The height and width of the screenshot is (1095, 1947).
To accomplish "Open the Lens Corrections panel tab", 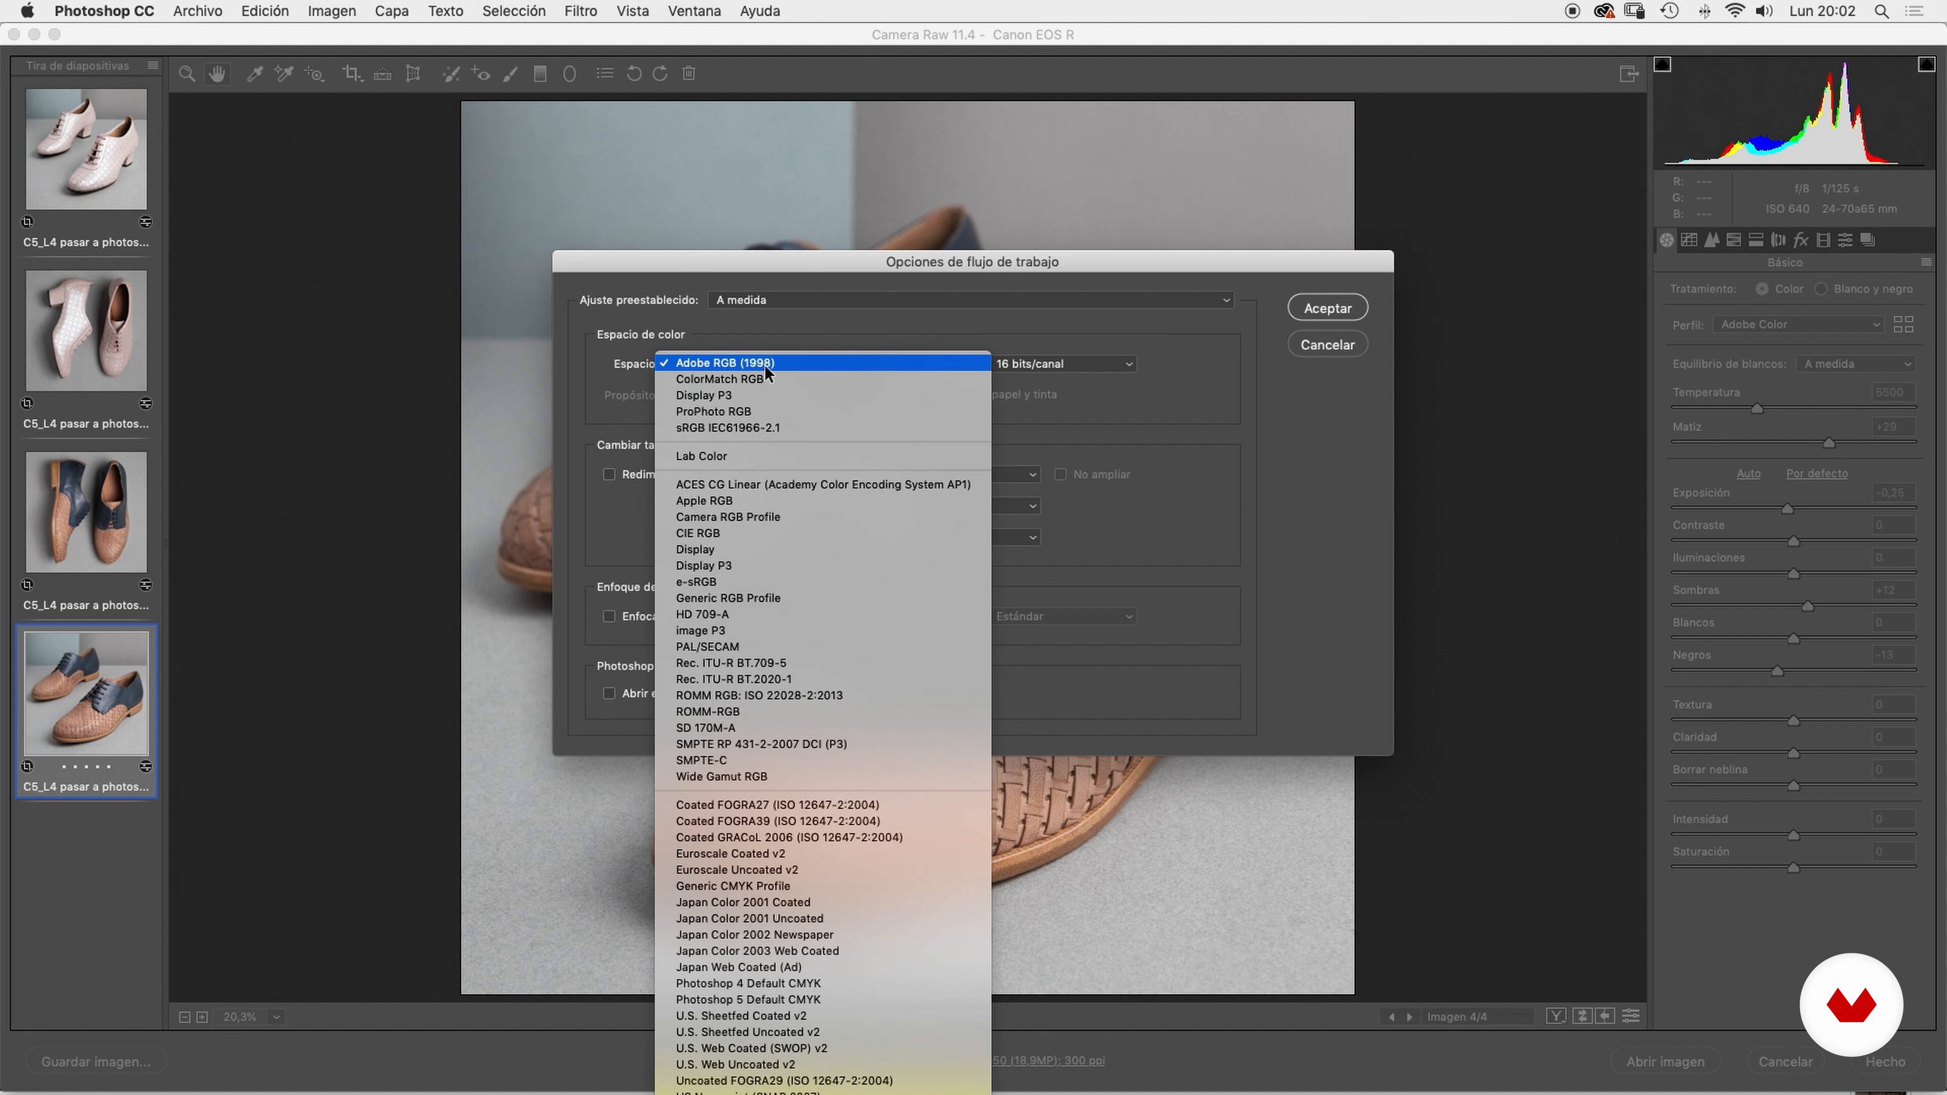I will tap(1779, 240).
